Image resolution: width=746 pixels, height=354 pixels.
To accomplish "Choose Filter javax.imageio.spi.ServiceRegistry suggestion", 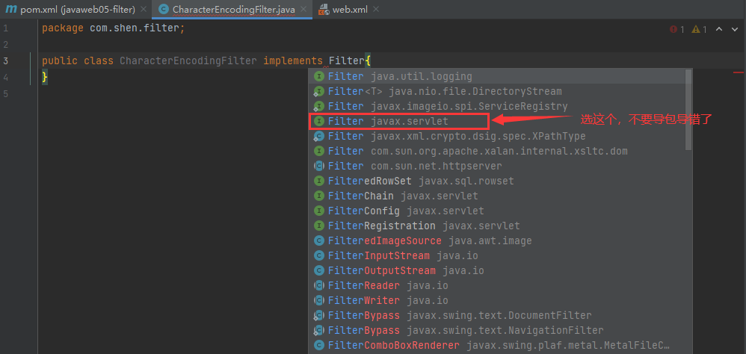I will click(498, 107).
